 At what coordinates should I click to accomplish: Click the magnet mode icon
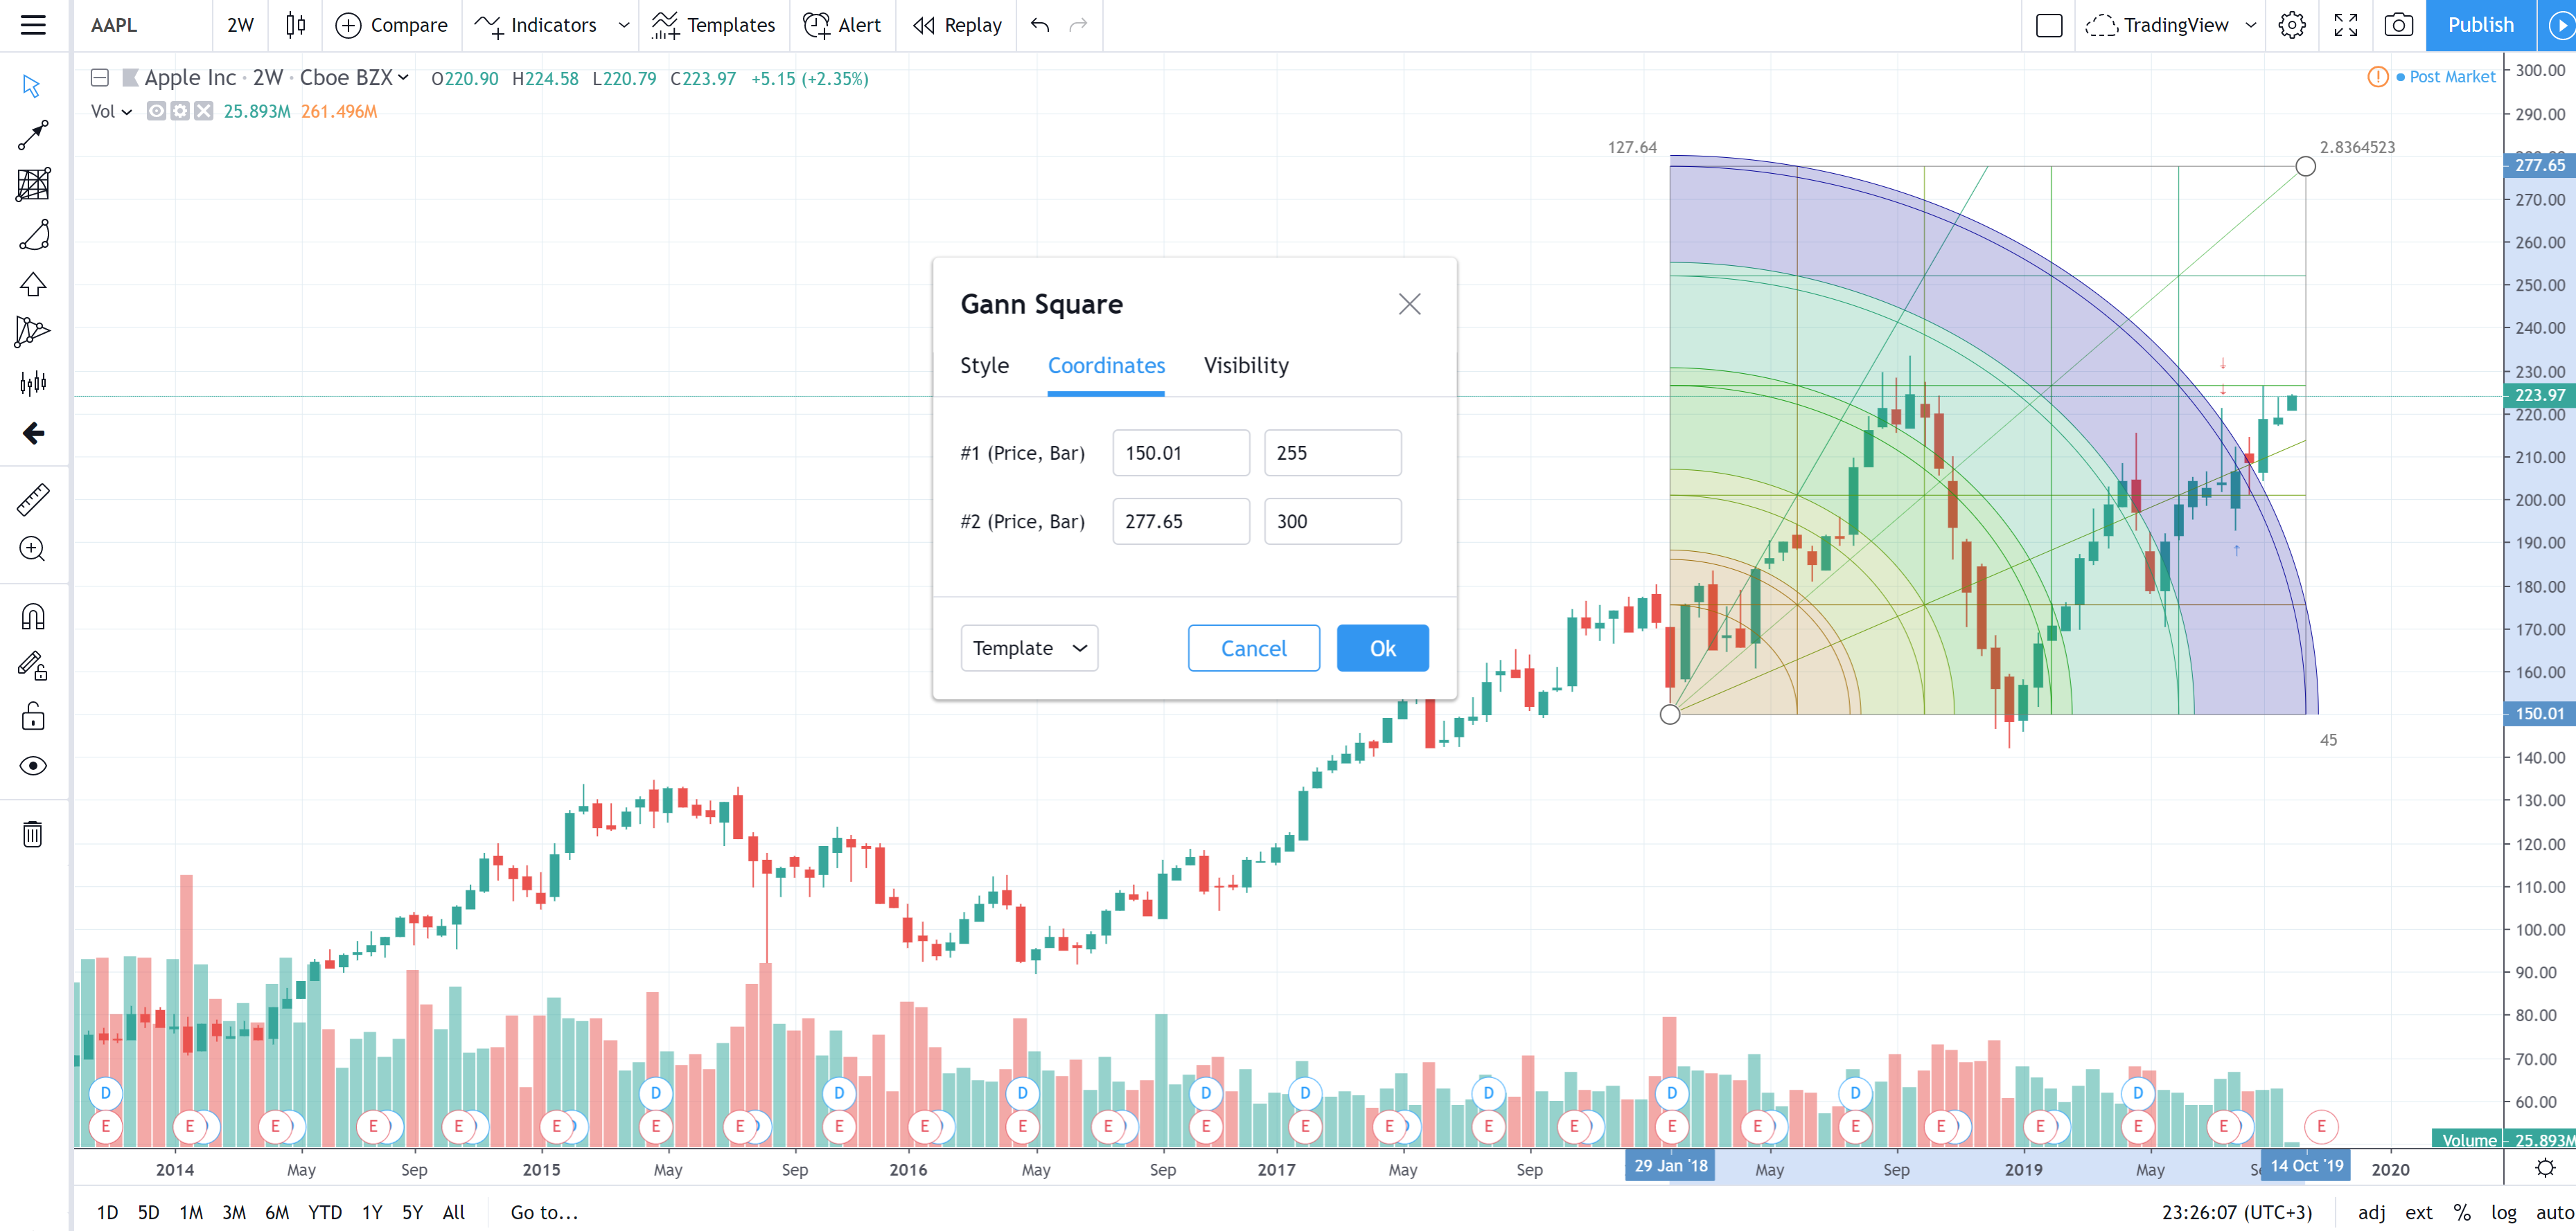point(33,616)
